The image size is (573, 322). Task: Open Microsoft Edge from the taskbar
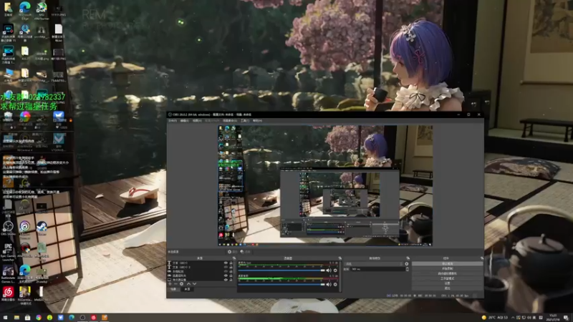[x=72, y=318]
